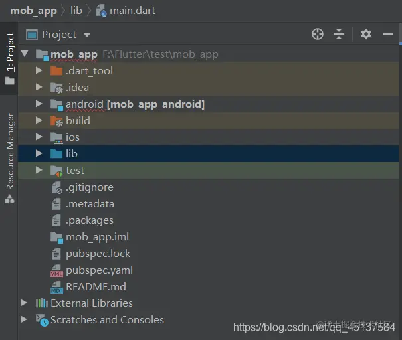Screen dimensions: 402x340
Task: Toggle the 1: Project side tab
Action: click(x=10, y=58)
